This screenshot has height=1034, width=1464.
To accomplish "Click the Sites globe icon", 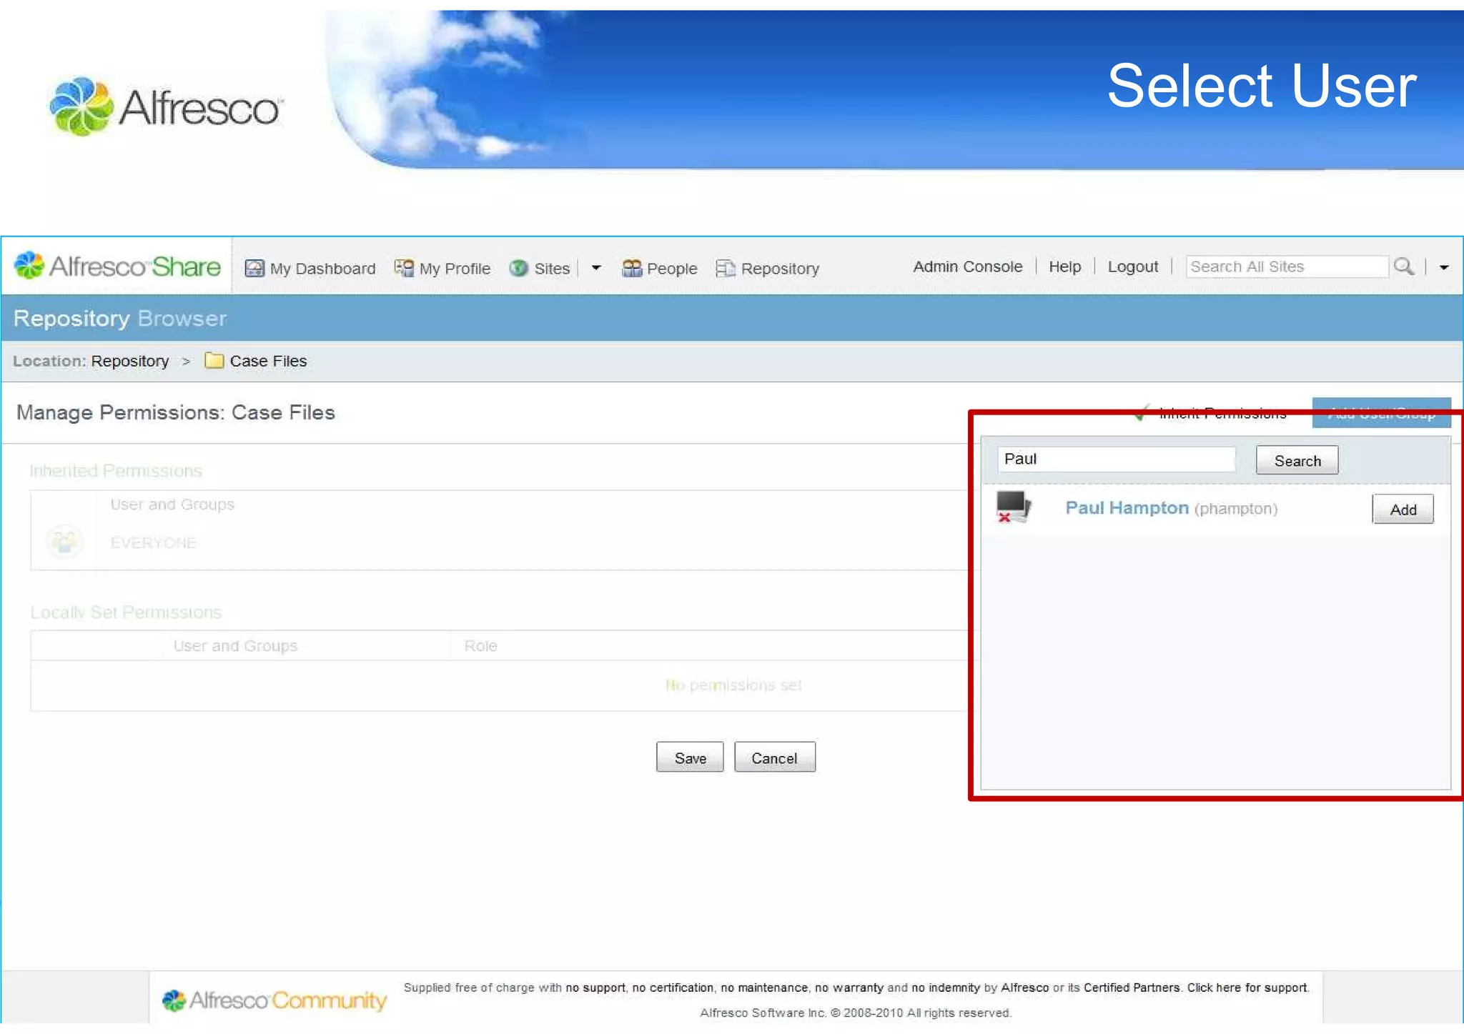I will point(519,268).
